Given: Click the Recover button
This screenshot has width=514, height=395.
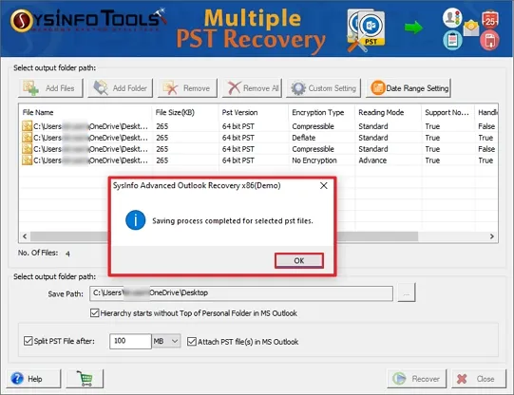Looking at the screenshot, I should click(x=417, y=379).
